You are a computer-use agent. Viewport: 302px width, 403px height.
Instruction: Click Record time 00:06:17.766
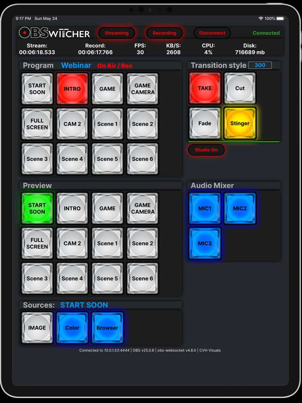[95, 52]
